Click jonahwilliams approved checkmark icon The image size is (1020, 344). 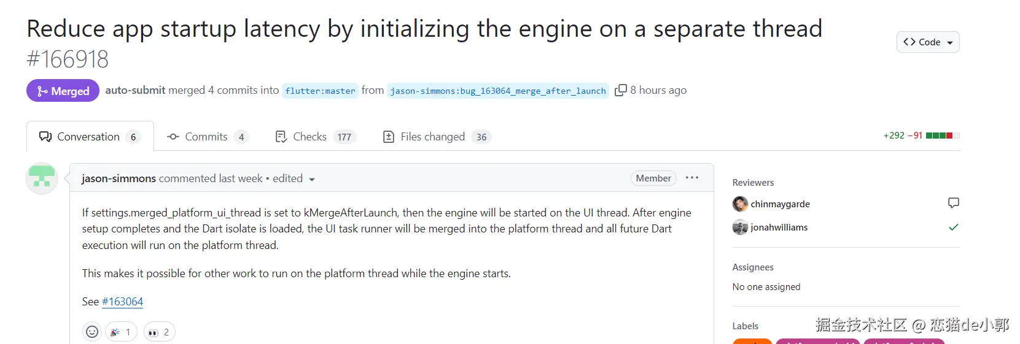coord(953,227)
